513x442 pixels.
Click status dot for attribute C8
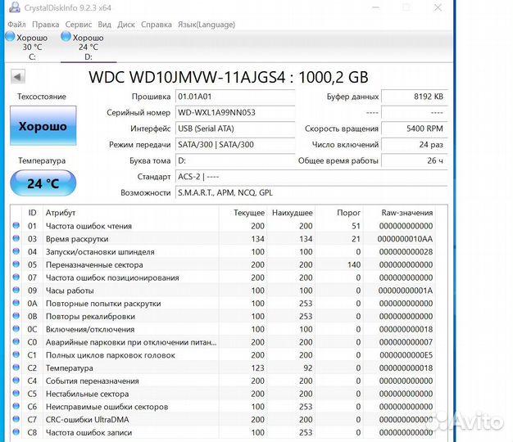pyautogui.click(x=16, y=432)
